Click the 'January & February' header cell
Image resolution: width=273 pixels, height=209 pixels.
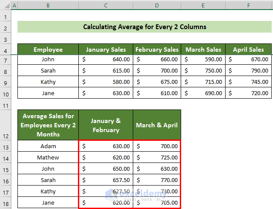[x=106, y=125]
